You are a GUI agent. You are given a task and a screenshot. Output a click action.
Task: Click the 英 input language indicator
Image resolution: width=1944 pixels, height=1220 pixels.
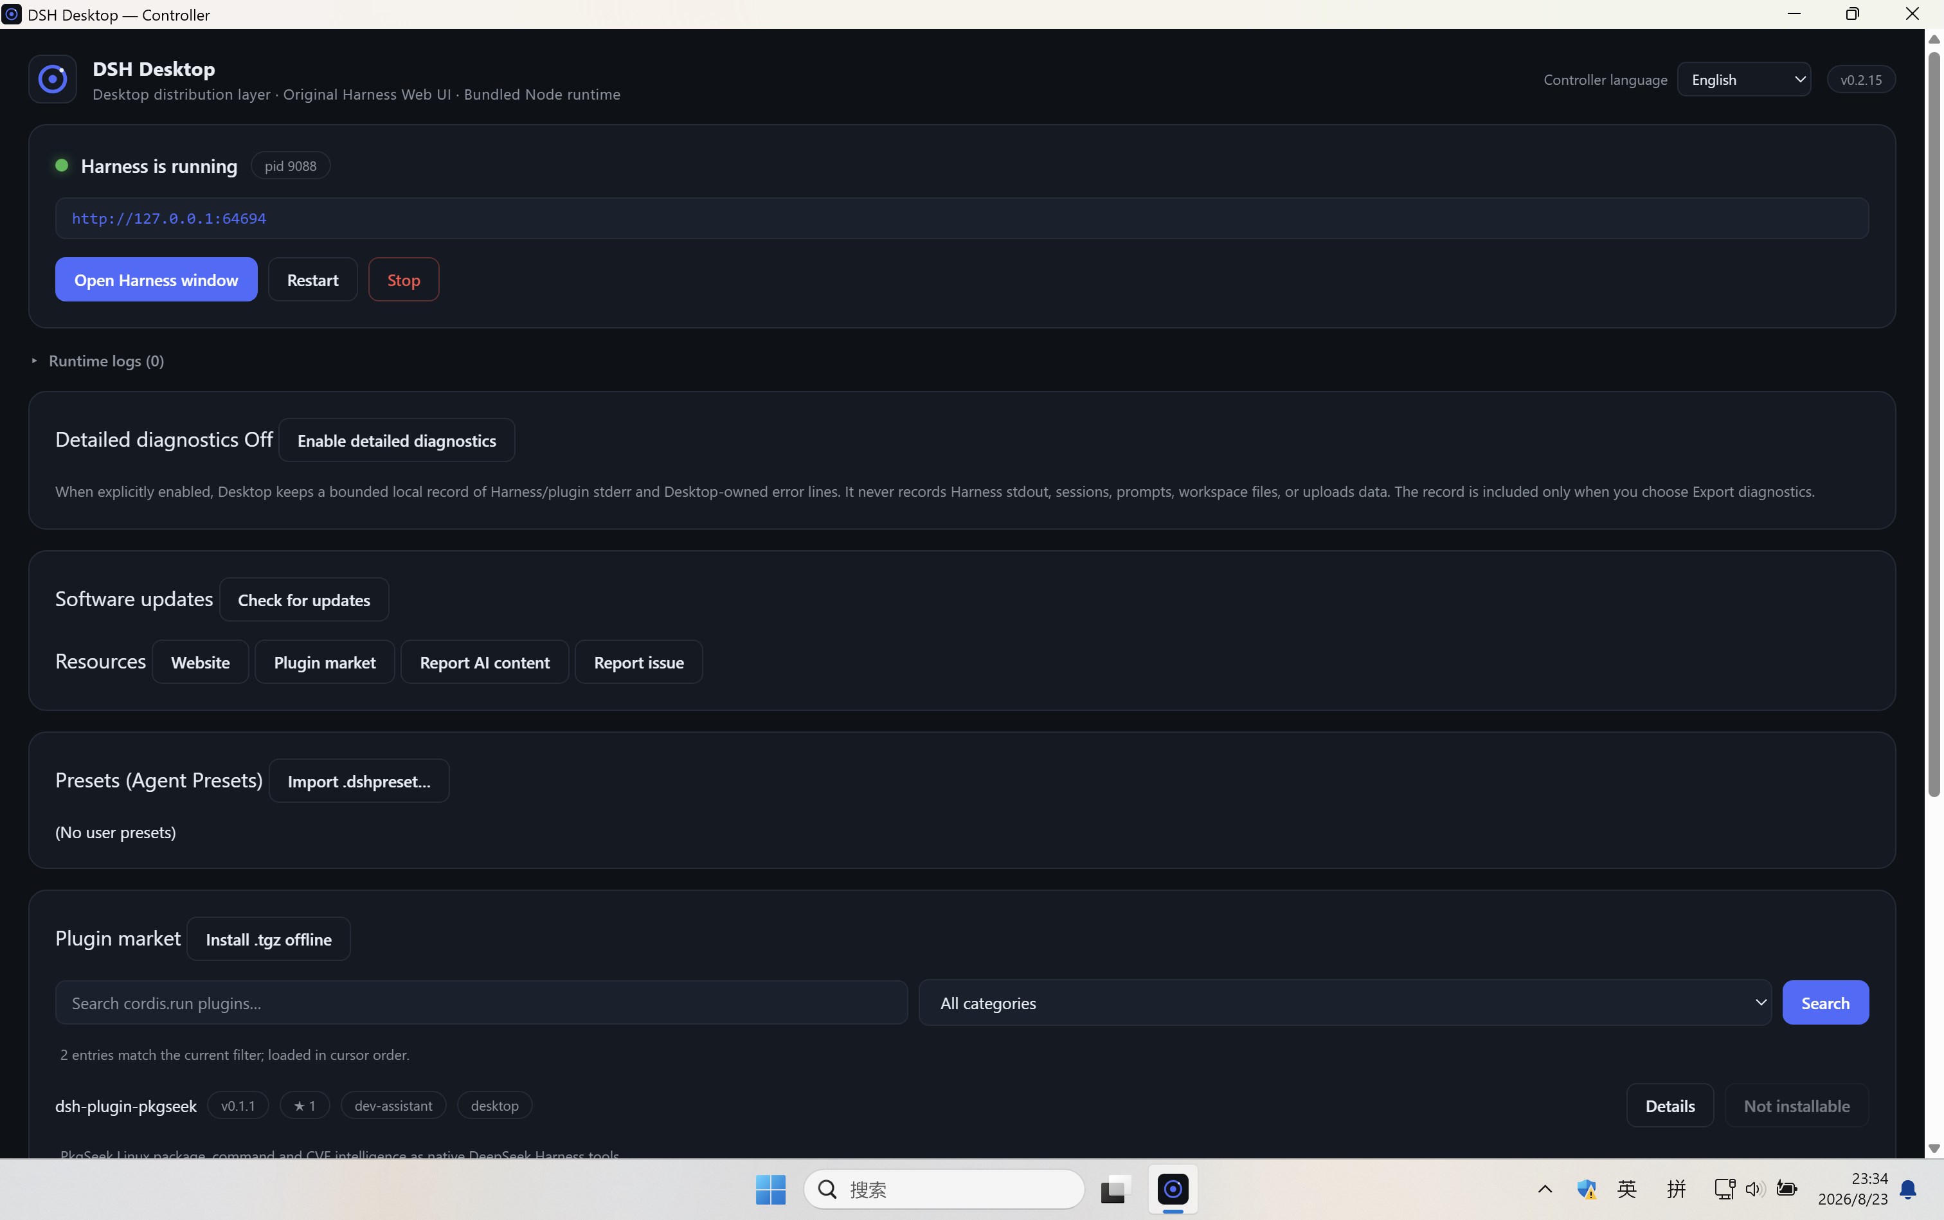point(1627,1189)
